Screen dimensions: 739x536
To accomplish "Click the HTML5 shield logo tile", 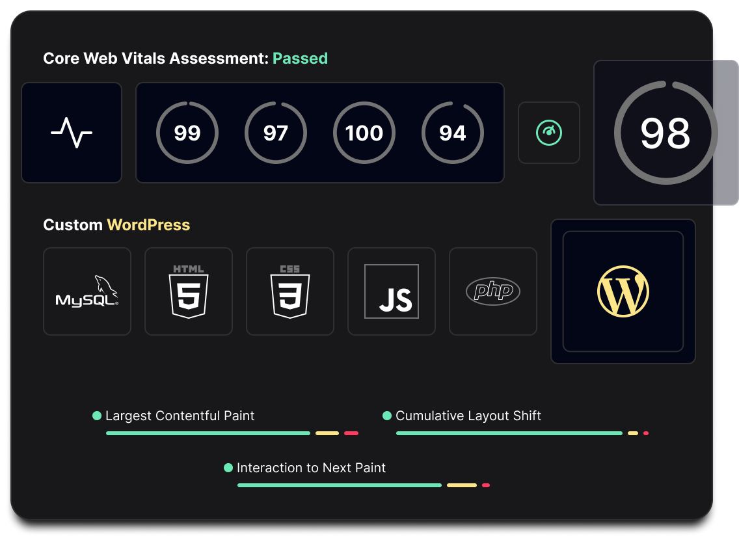I will coord(189,291).
